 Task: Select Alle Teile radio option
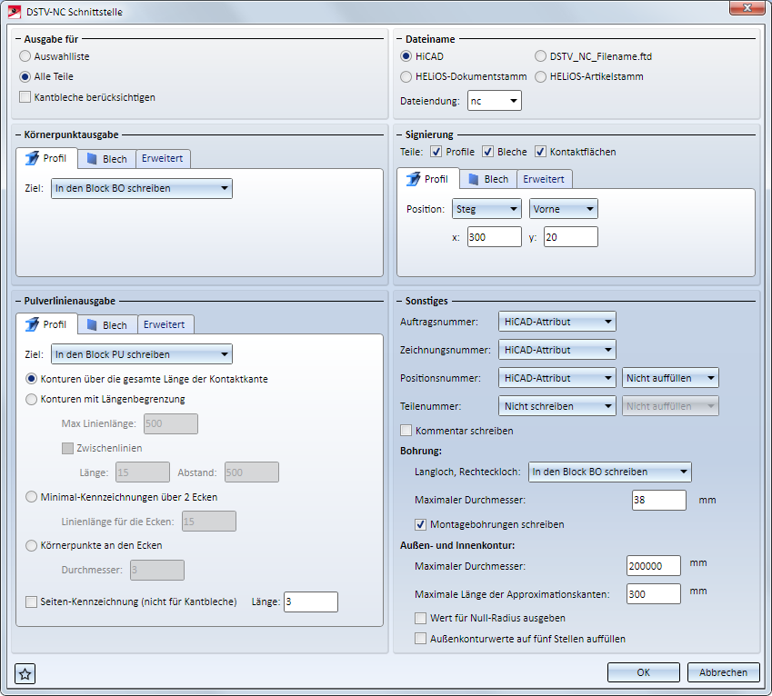[x=25, y=76]
